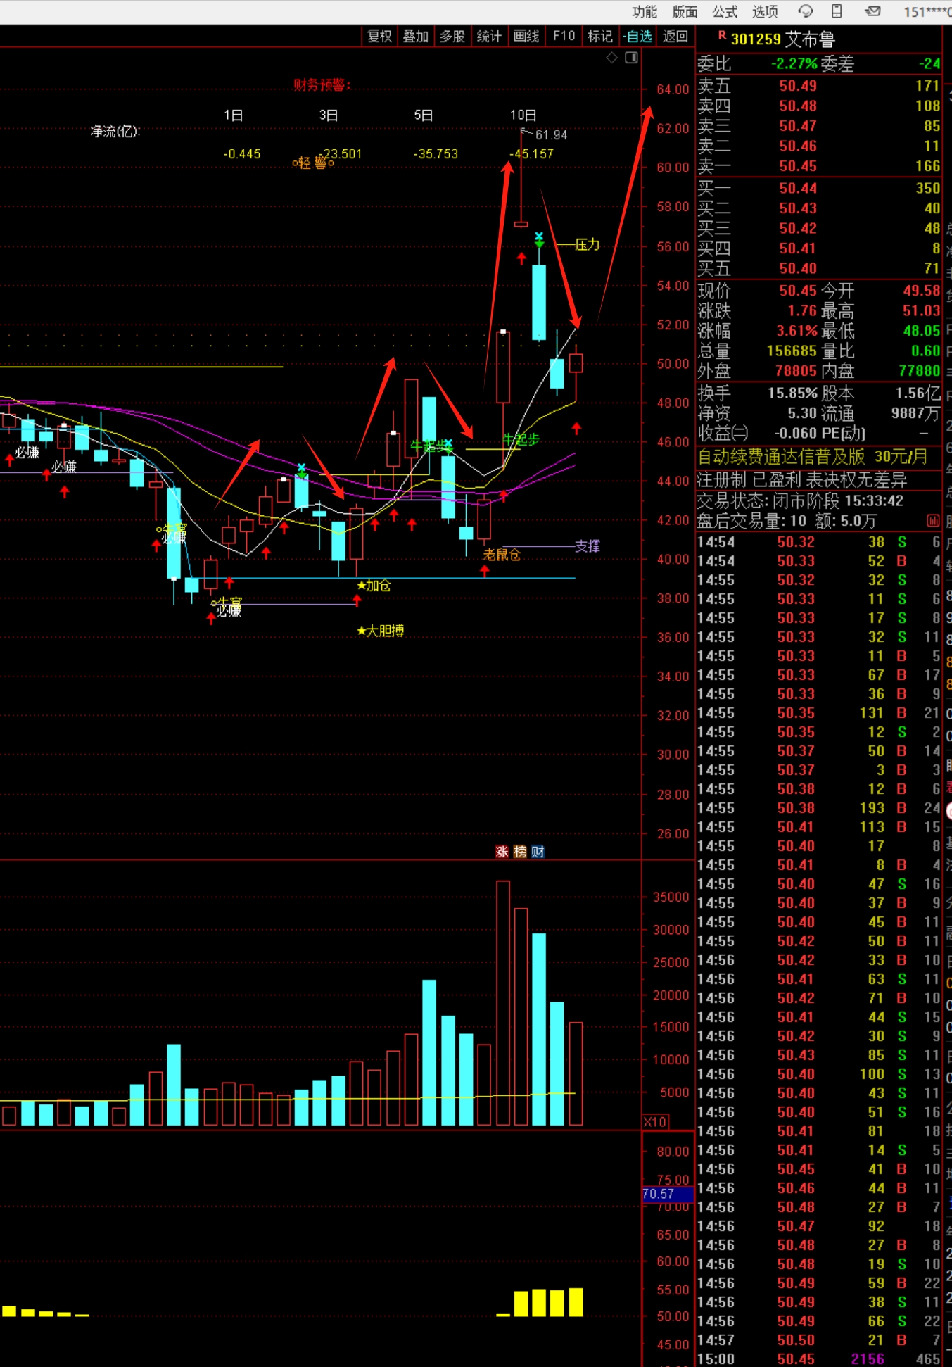Click the 交易状态: 闭市阶段 status line
Viewport: 952px width, 1367px height.
pyautogui.click(x=800, y=500)
